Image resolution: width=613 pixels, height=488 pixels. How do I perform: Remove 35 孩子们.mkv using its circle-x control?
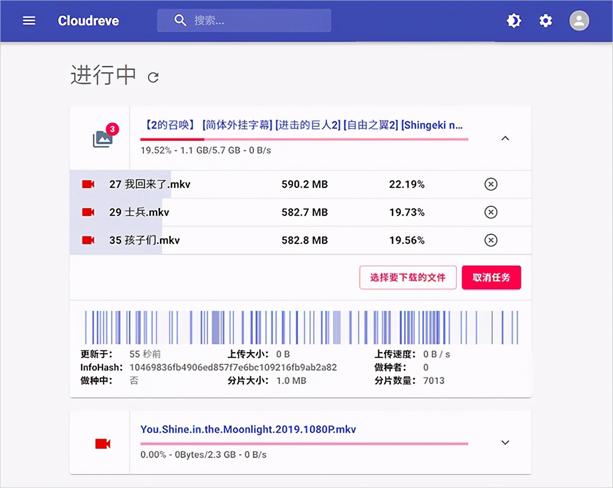[491, 240]
